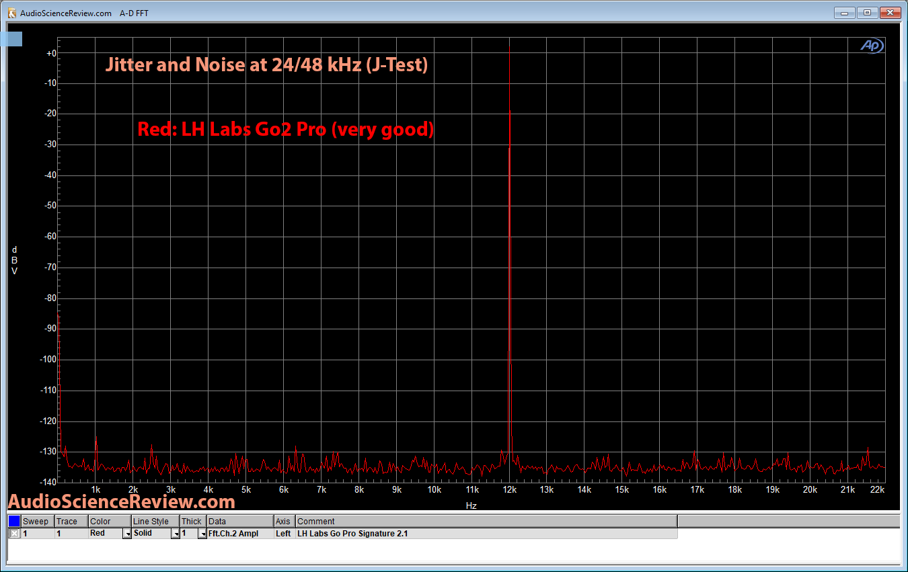Screen dimensions: 908x572
Task: Click the Trace value cell in row 1
Action: click(71, 534)
